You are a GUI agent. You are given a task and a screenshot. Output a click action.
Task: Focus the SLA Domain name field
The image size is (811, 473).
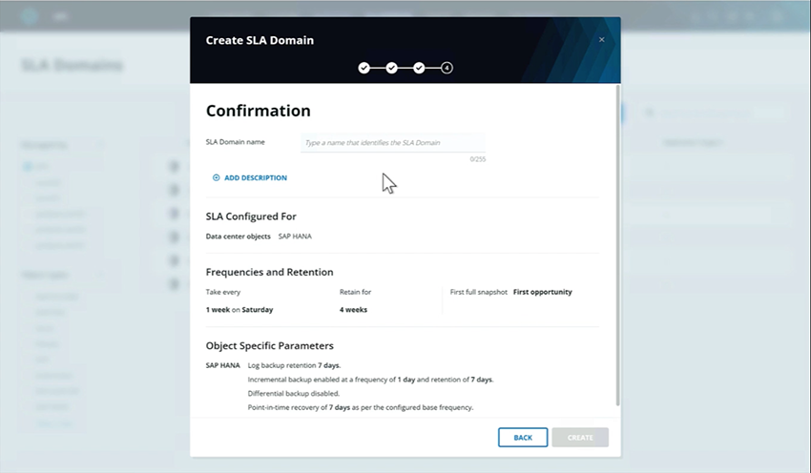393,143
